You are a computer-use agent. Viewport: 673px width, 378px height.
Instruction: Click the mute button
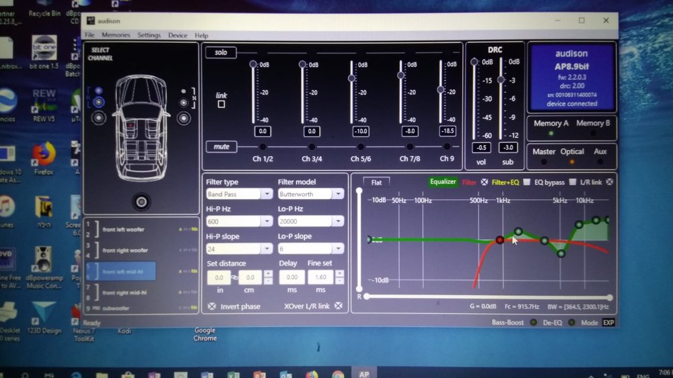tap(221, 147)
